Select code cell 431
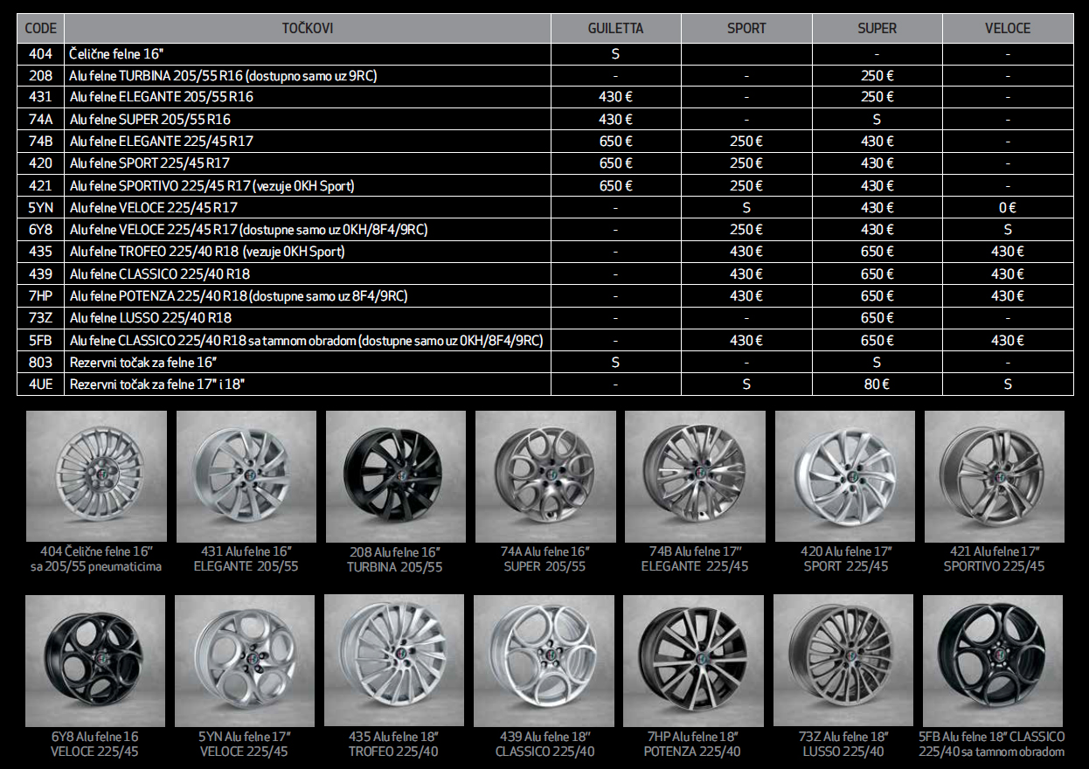The width and height of the screenshot is (1089, 769). point(40,97)
